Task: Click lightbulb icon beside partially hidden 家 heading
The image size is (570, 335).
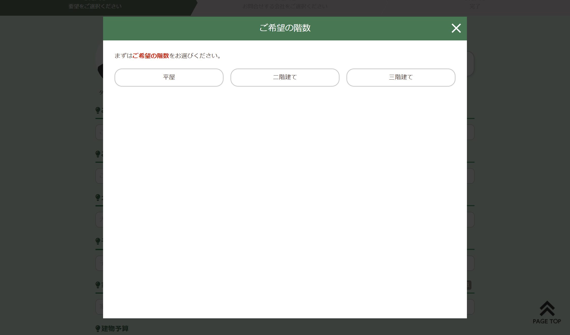Action: [x=98, y=285]
